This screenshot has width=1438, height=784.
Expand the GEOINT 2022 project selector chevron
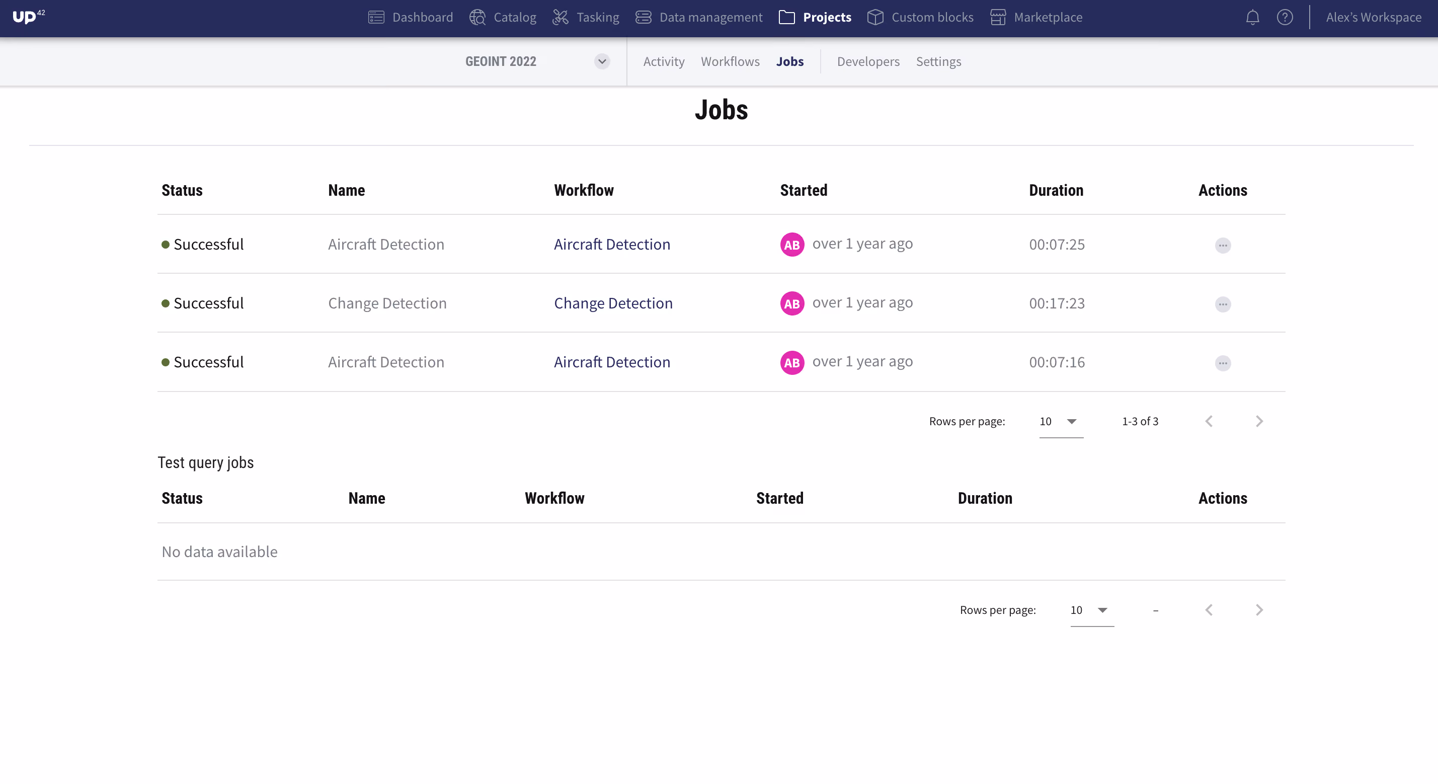pos(602,61)
